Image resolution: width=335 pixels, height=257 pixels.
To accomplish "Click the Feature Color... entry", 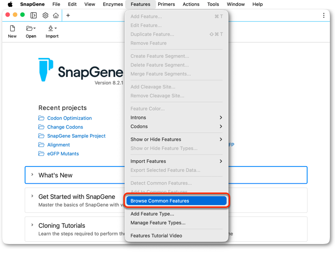I will coord(176,109).
